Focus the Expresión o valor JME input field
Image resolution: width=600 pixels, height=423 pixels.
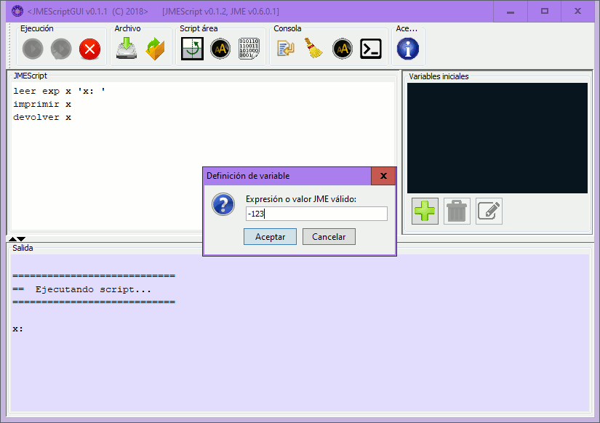point(316,214)
